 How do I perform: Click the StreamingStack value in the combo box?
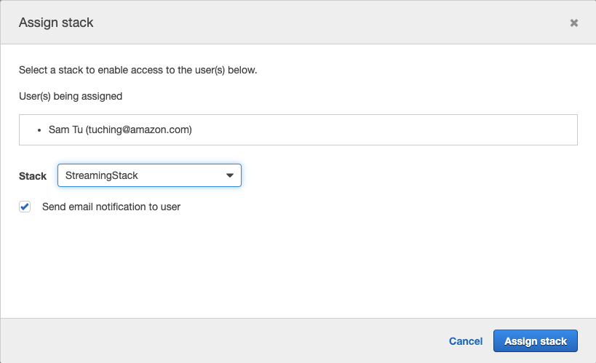tap(102, 175)
